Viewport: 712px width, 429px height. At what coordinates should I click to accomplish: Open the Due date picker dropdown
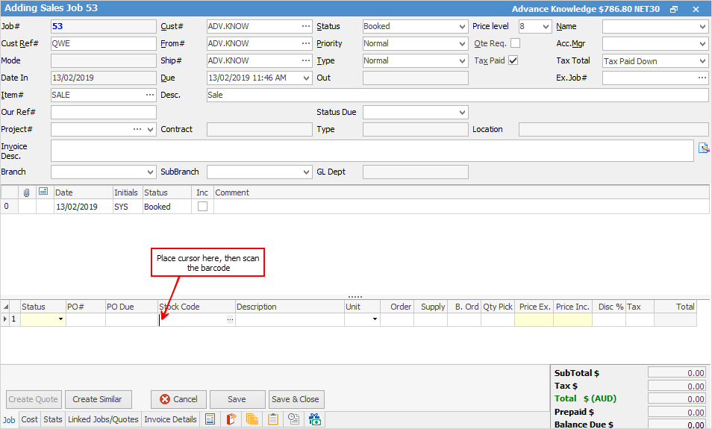pos(307,78)
